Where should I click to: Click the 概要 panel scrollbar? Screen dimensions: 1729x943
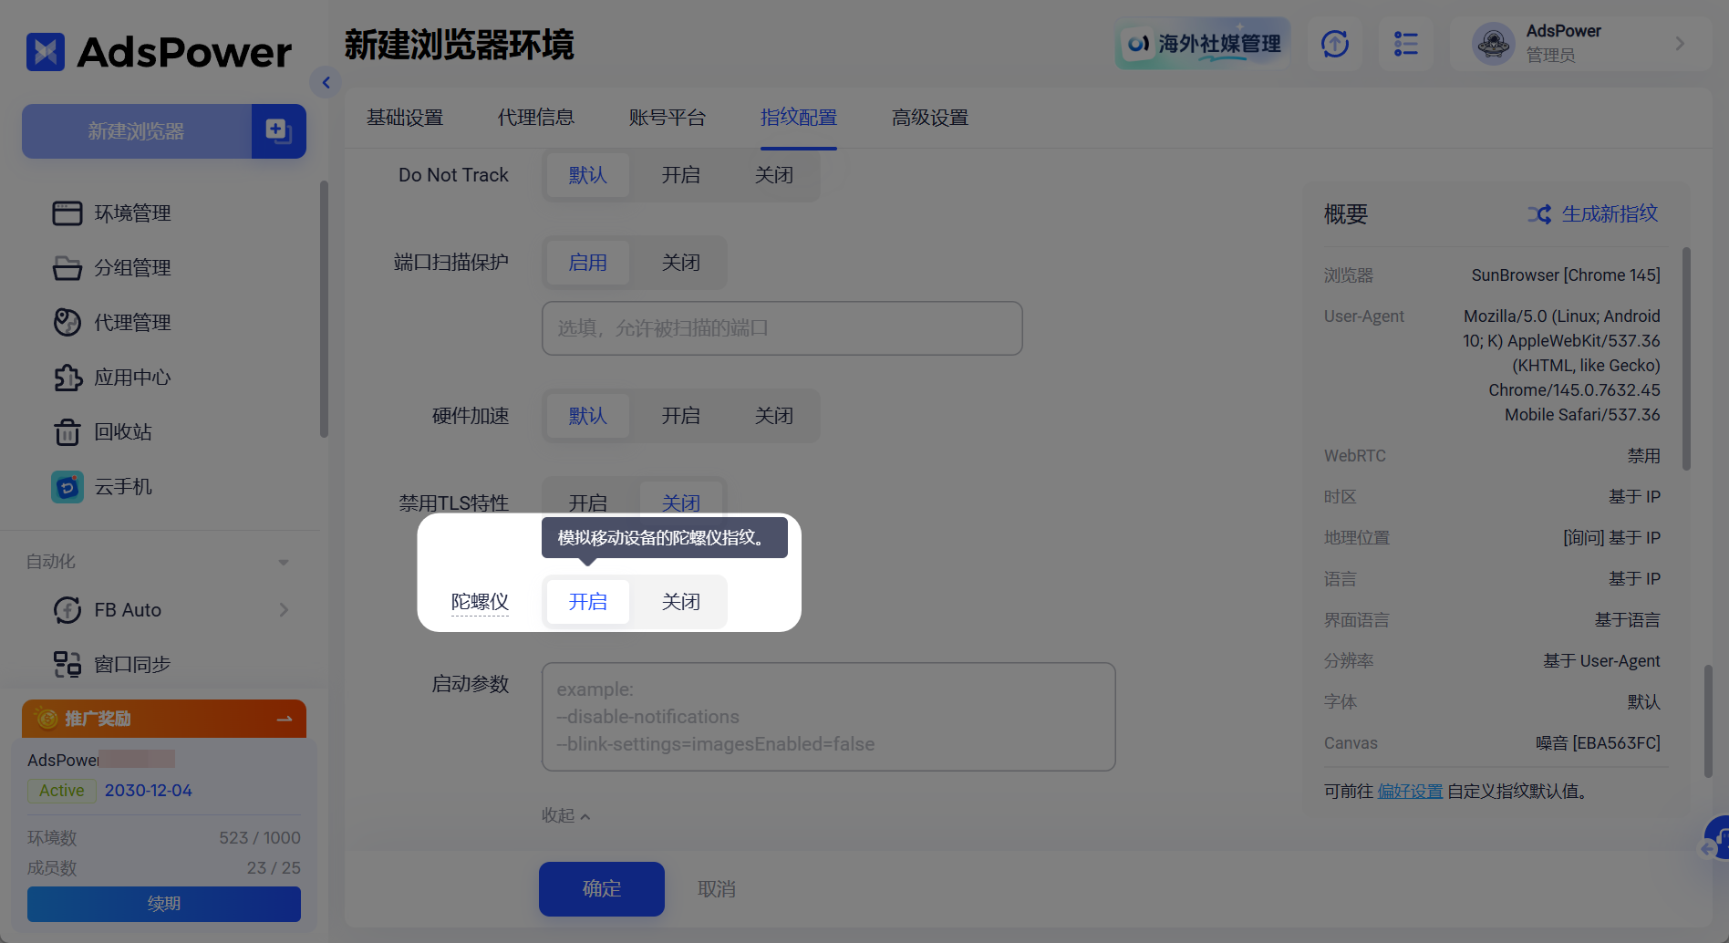point(1686,358)
